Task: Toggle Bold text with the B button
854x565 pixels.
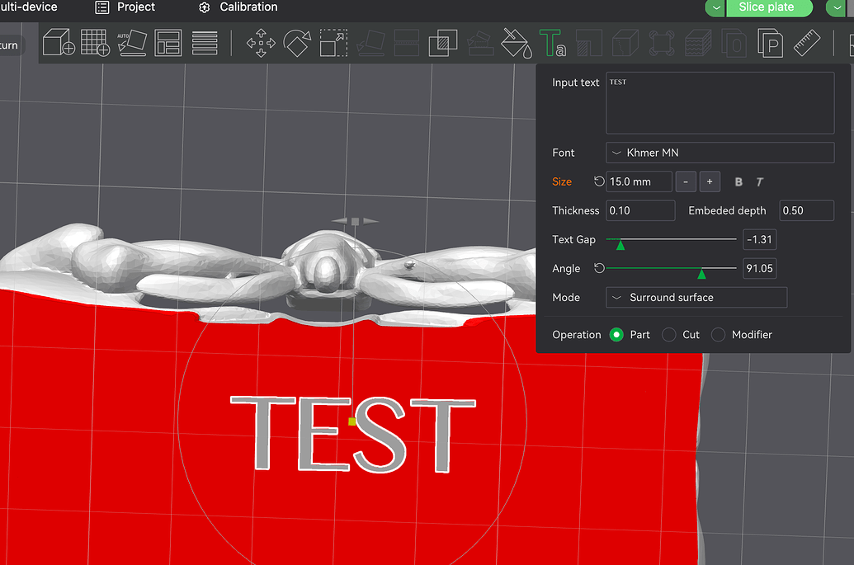Action: [738, 181]
